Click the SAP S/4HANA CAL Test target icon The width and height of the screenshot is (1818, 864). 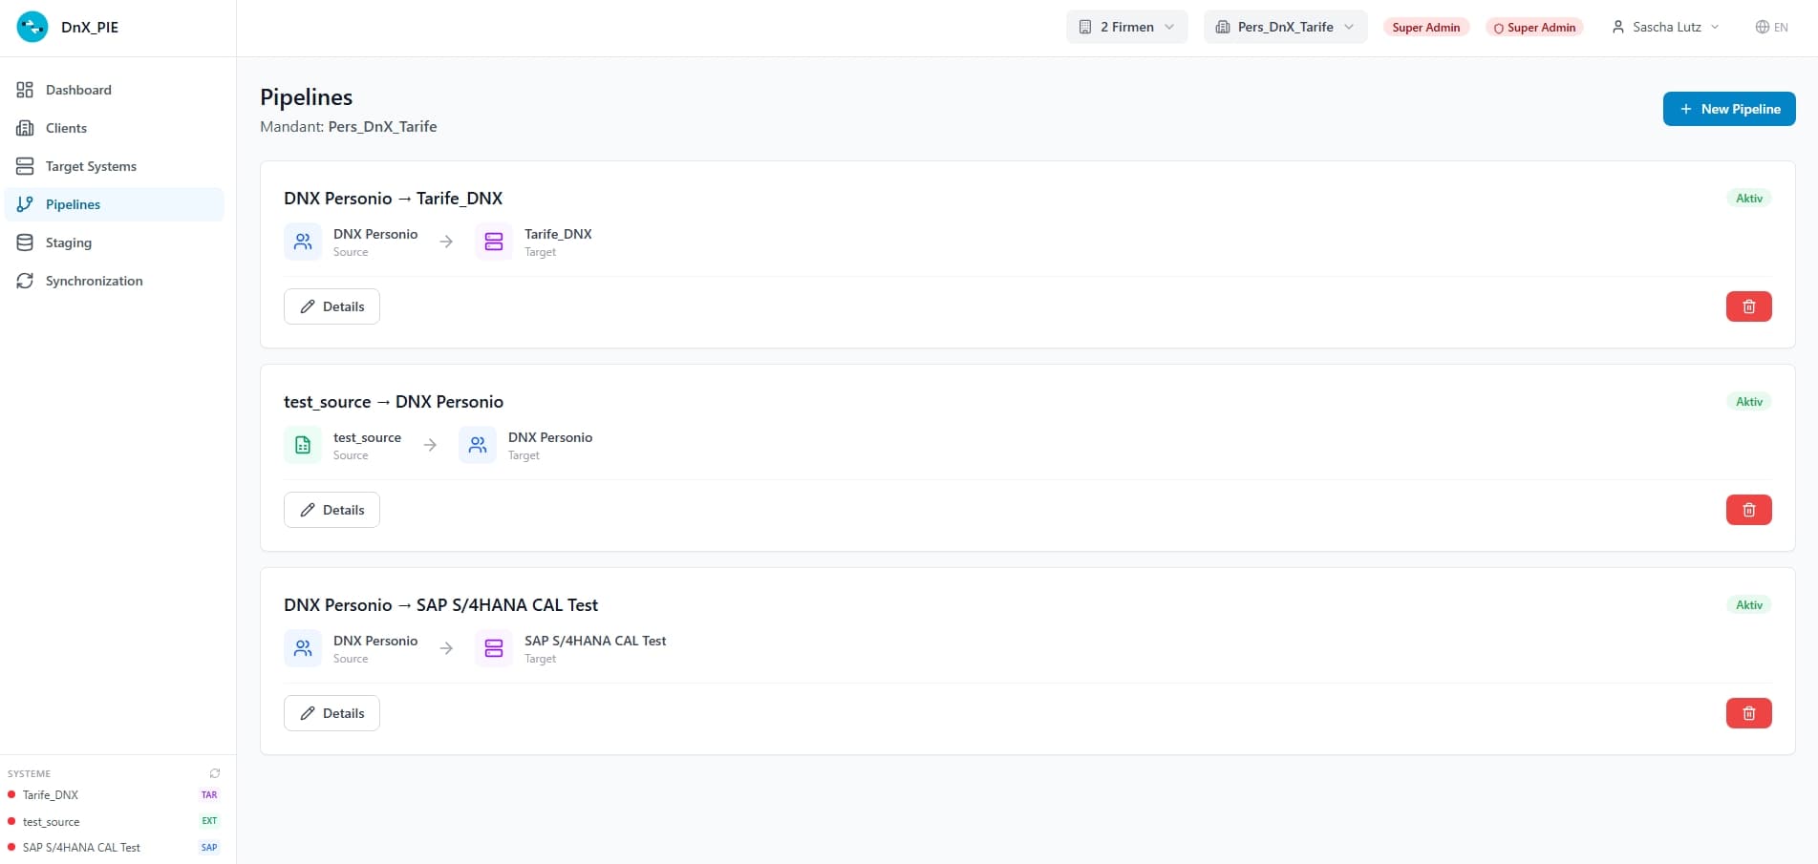494,648
